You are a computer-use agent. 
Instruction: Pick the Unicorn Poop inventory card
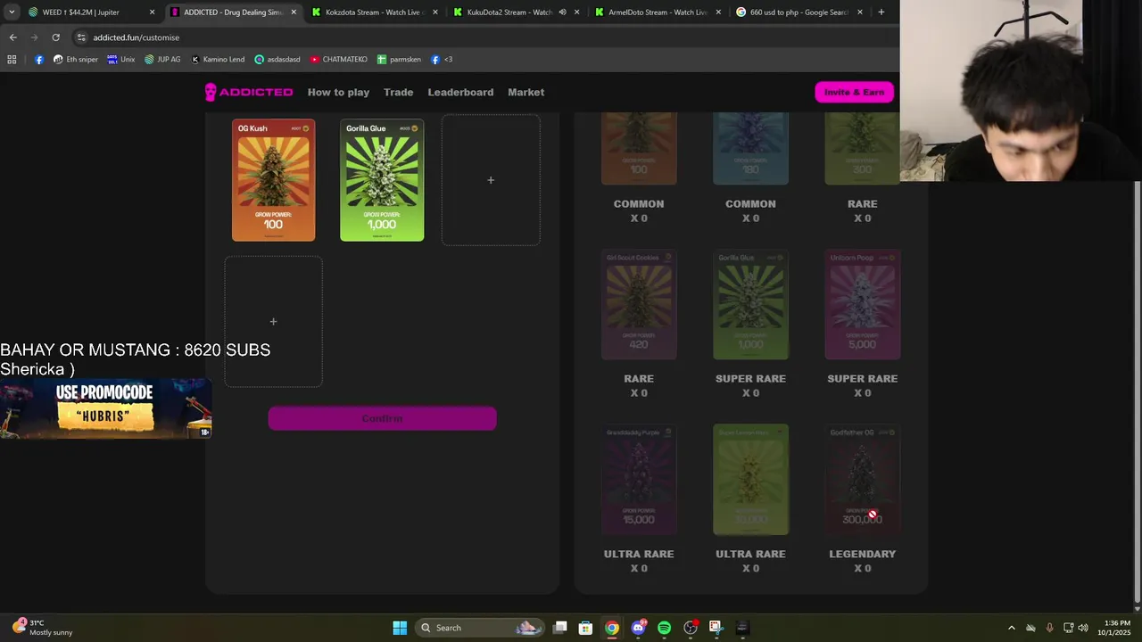pyautogui.click(x=862, y=305)
